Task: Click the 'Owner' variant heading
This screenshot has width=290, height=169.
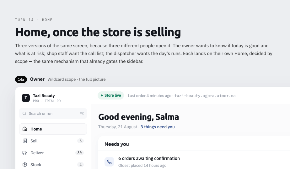Action: pos(37,79)
